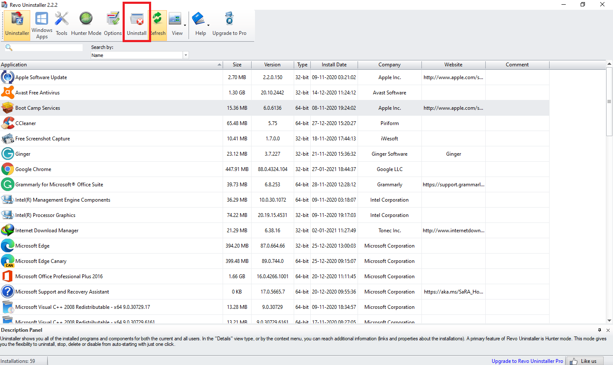Viewport: 613px width, 365px height.
Task: Click Grammarly support website cell
Action: 453,185
